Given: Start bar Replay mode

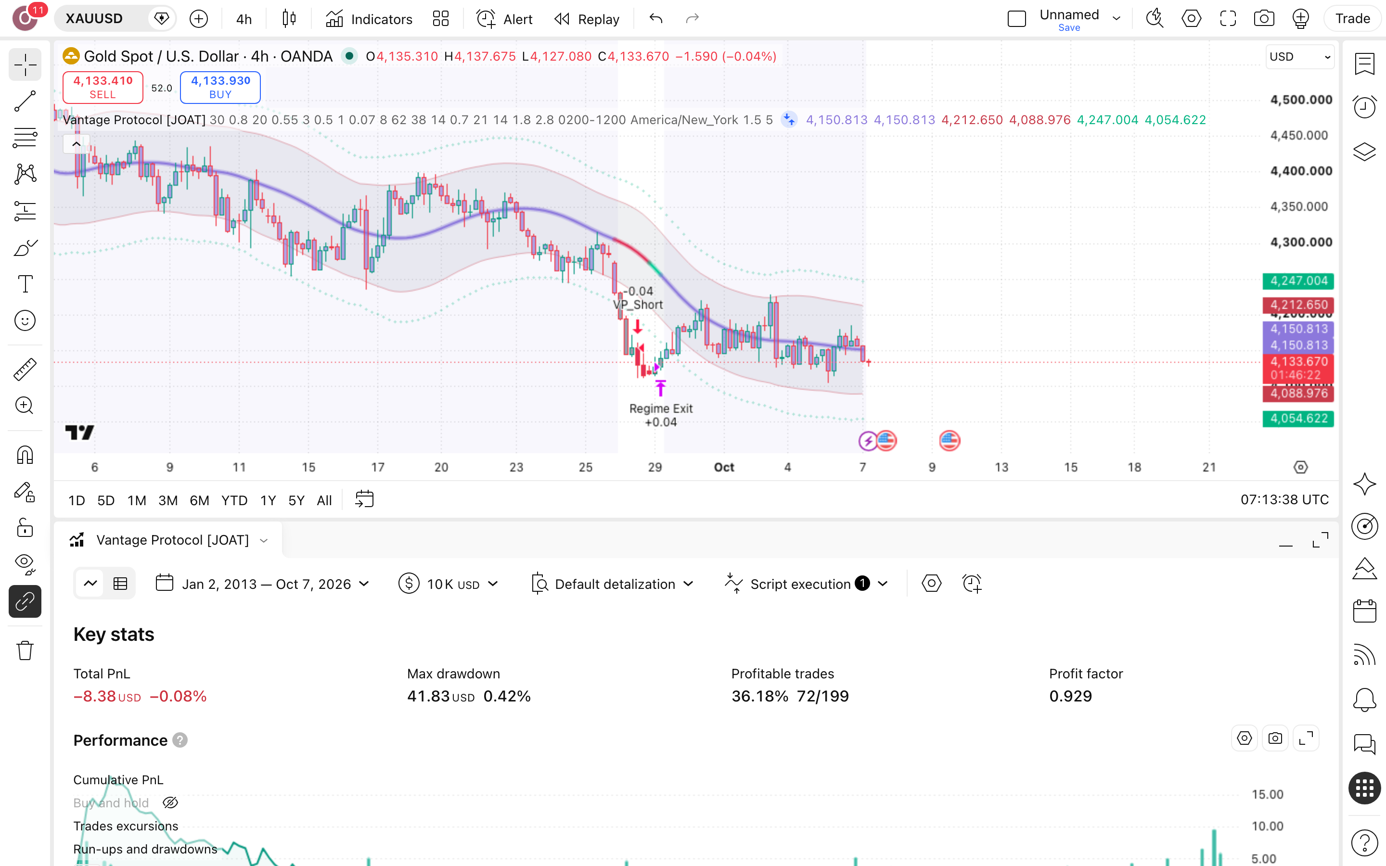Looking at the screenshot, I should point(587,19).
